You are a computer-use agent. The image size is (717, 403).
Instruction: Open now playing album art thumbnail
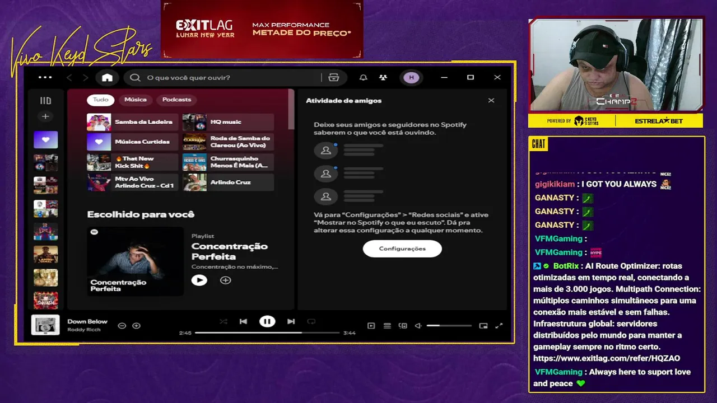[x=45, y=325]
